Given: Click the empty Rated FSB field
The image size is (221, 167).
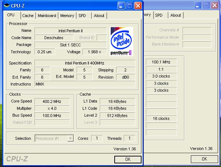Looking at the screenshot, I should point(52,122).
